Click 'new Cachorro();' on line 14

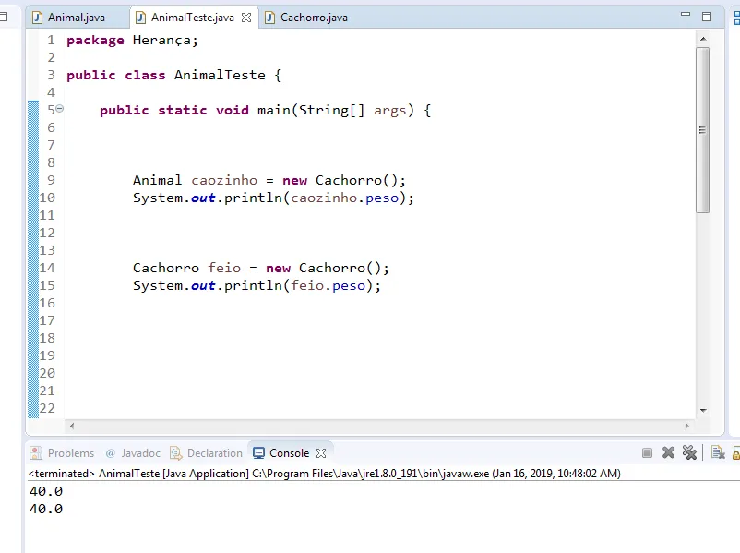pos(328,269)
